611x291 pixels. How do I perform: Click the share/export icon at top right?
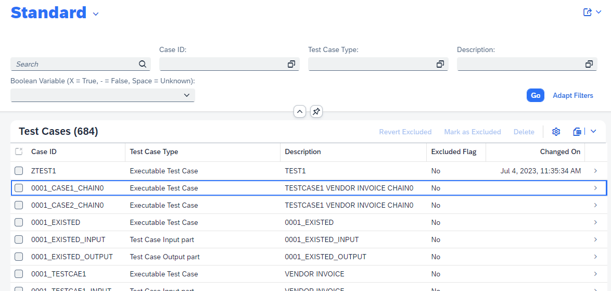588,12
